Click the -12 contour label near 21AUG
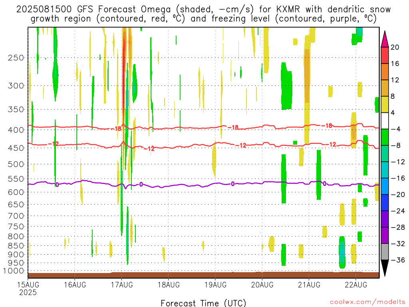Screen dimensions: 409x307 [331, 144]
